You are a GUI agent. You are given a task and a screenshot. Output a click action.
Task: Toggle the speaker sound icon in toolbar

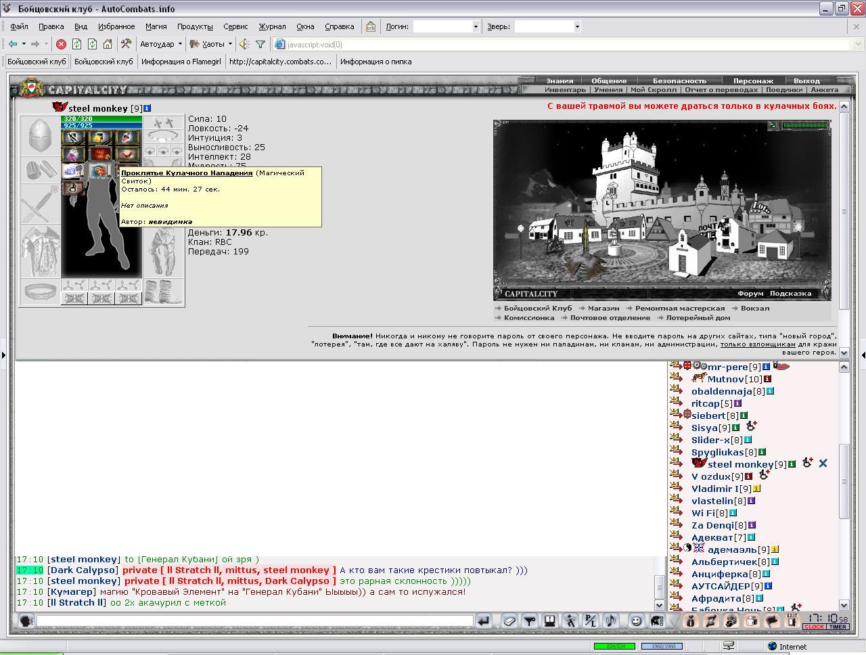coord(244,44)
